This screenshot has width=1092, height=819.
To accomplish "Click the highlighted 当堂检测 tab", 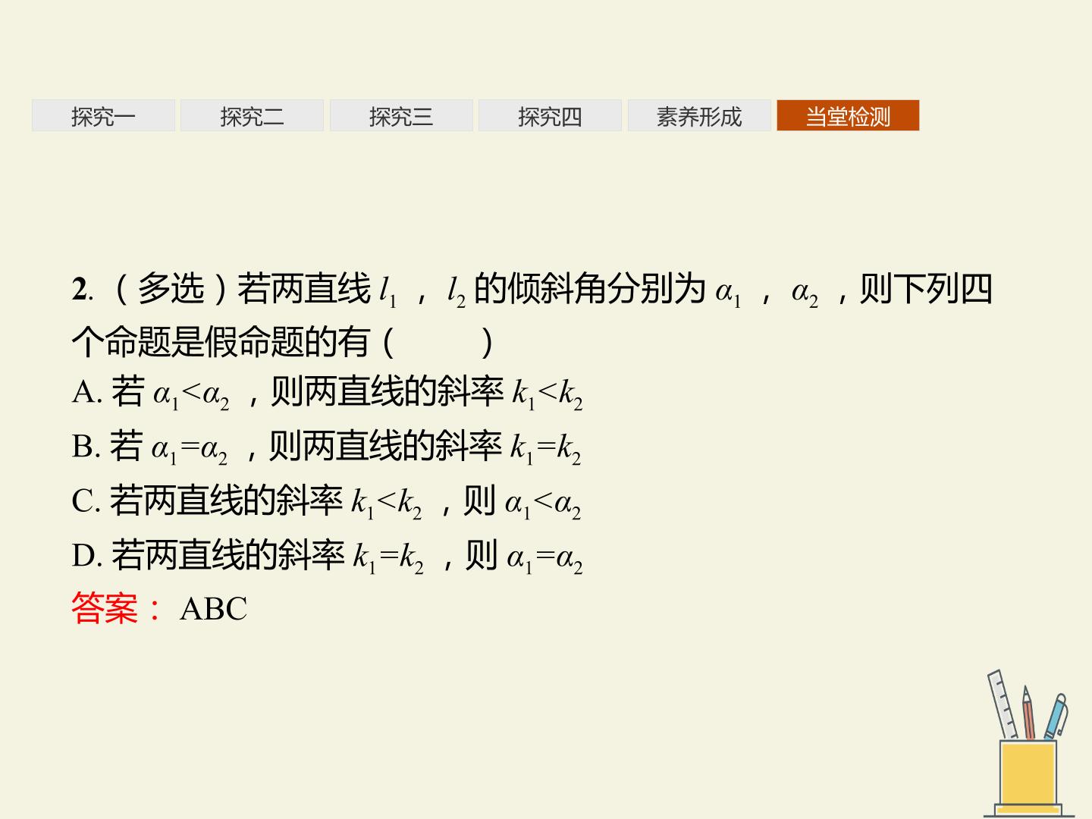I will click(x=848, y=115).
